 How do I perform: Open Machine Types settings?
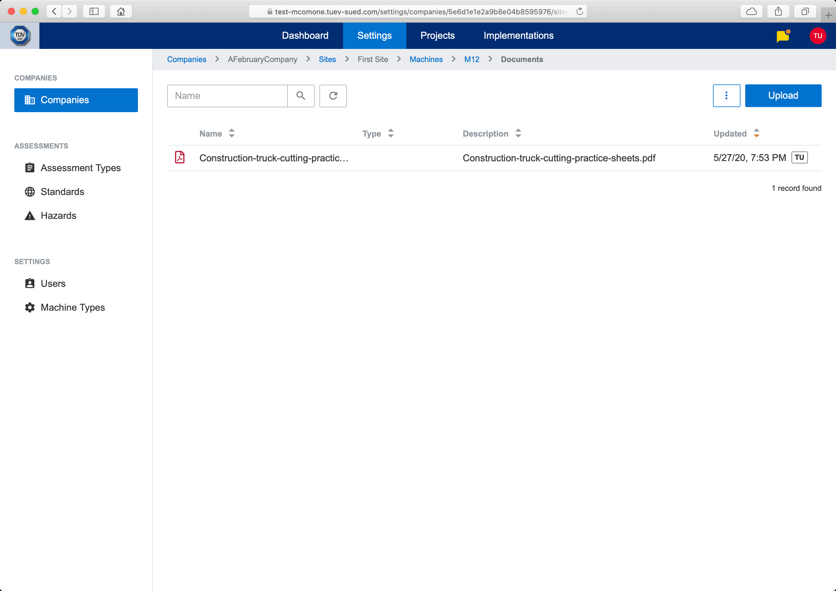point(73,307)
